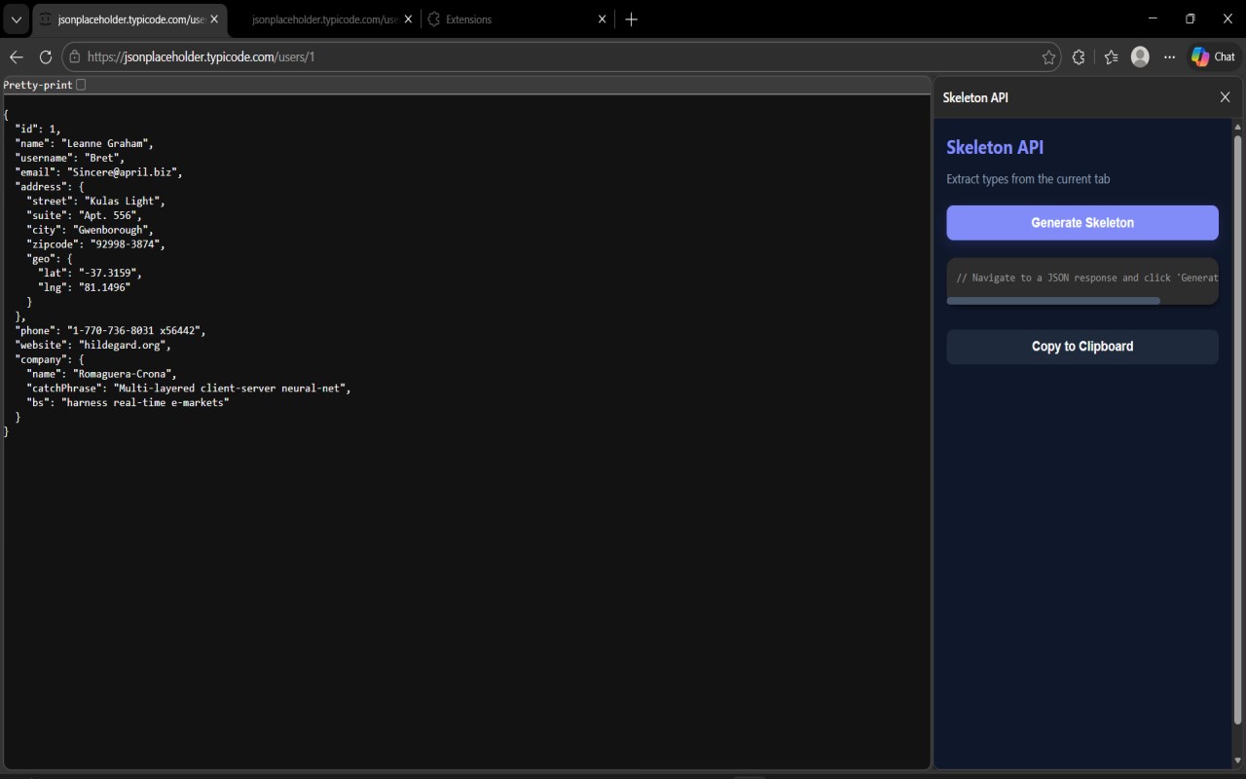This screenshot has width=1246, height=779.
Task: Click the "Sincere@april.biz" email value
Action: click(125, 172)
